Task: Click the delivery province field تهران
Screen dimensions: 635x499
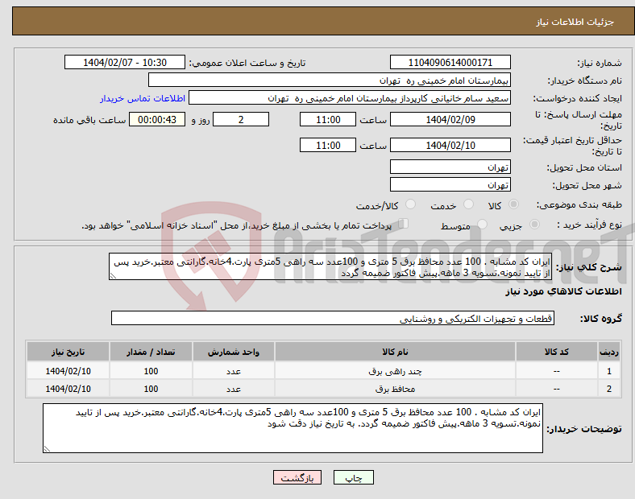Action: (x=450, y=167)
